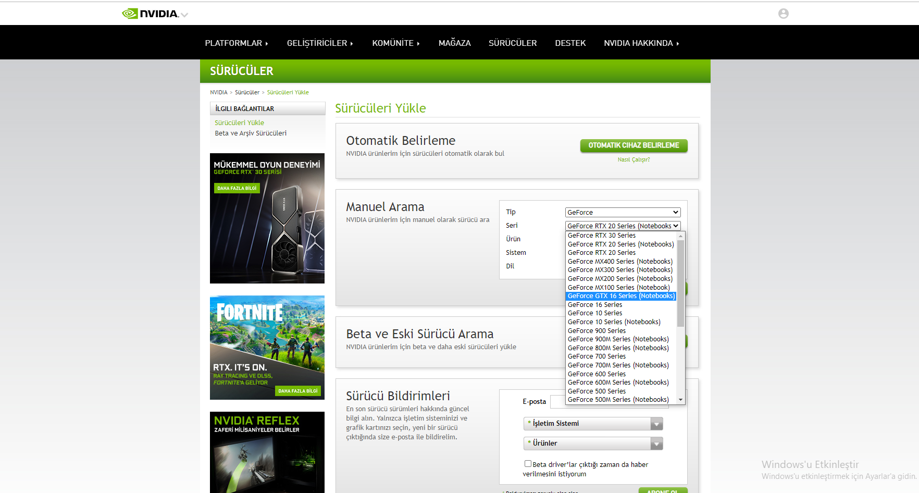Open the Nasıl Çalışır? link
This screenshot has height=493, width=919.
click(634, 160)
